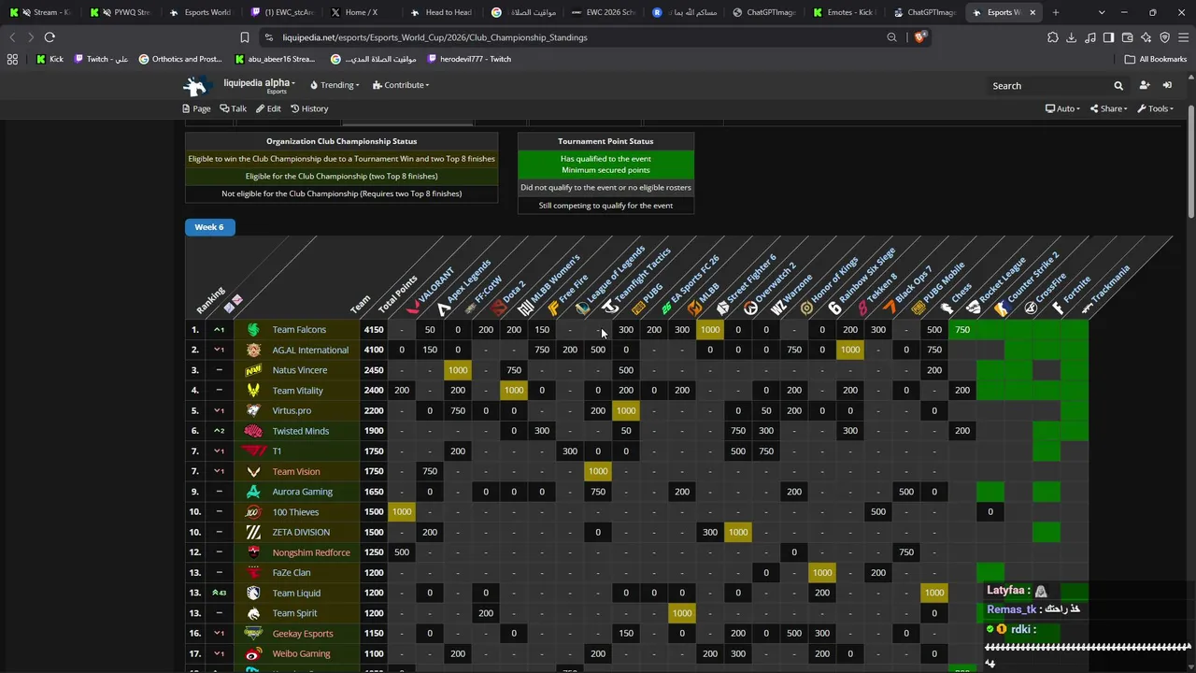The width and height of the screenshot is (1196, 673).
Task: Click the search magnifier icon
Action: 1118,86
